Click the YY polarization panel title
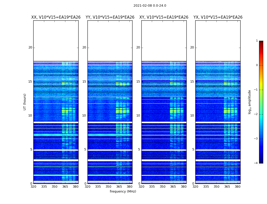 (110, 17)
